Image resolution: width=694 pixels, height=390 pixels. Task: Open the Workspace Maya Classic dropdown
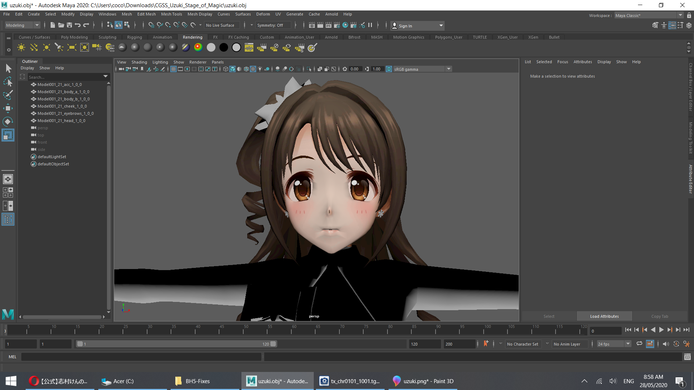(649, 15)
